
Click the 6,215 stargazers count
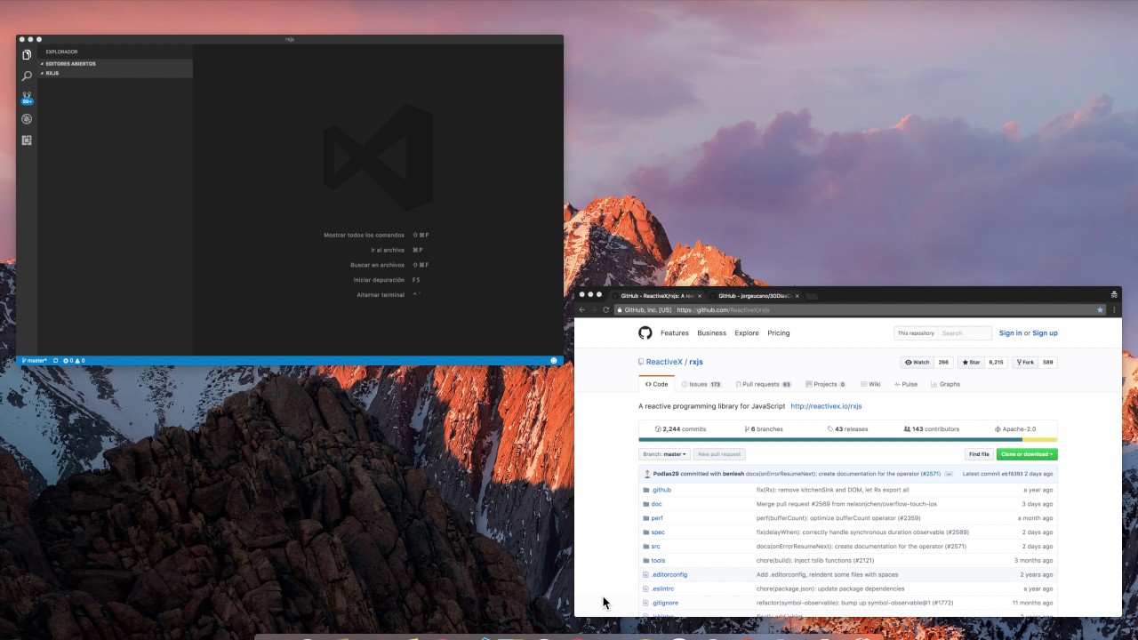tap(996, 363)
